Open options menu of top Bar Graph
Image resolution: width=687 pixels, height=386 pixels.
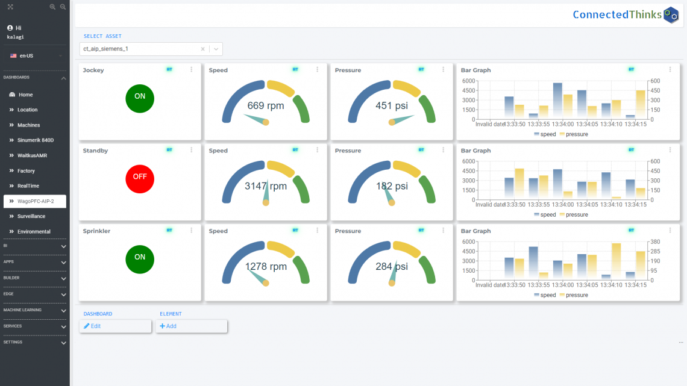tap(670, 70)
